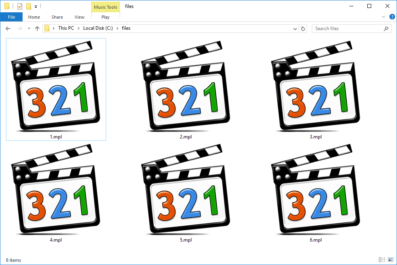Go forward with the Forward arrow

click(x=19, y=29)
